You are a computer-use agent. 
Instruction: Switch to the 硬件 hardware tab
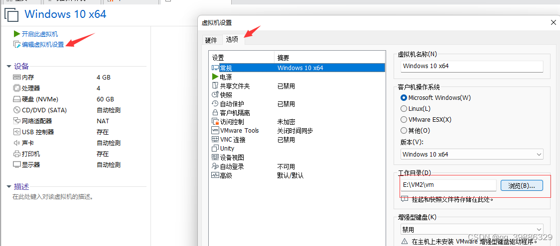211,40
